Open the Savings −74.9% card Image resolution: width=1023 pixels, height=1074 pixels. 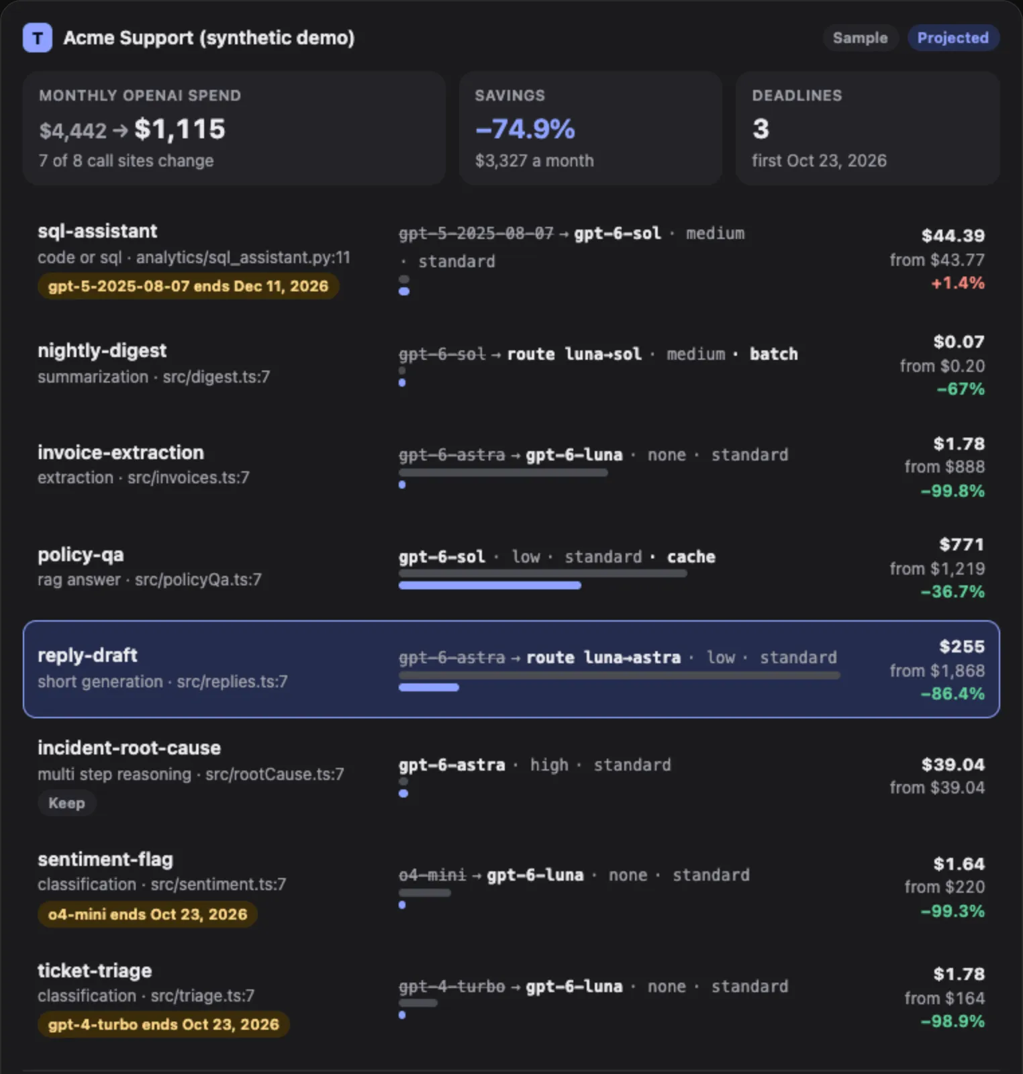(x=590, y=128)
